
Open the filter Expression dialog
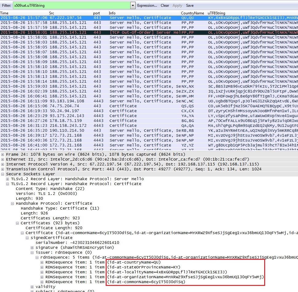tap(147, 6)
